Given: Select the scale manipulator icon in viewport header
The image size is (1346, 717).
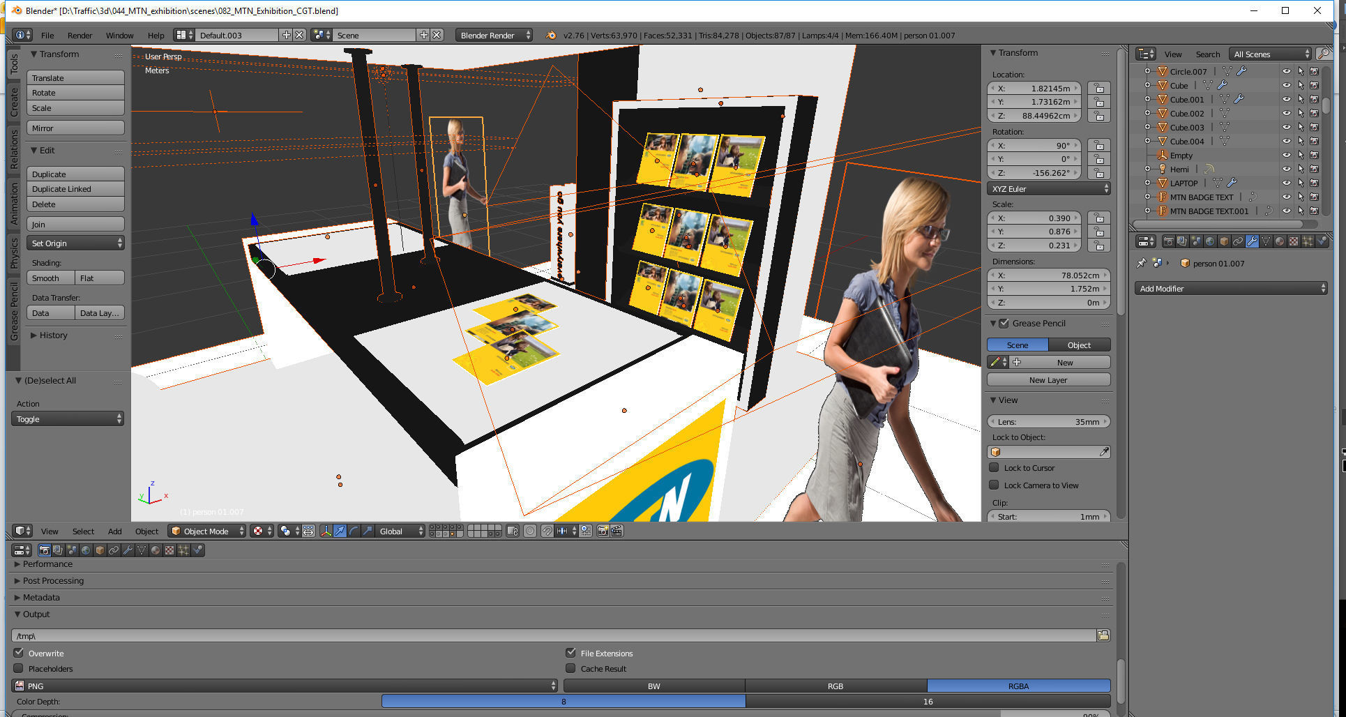Looking at the screenshot, I should point(368,531).
